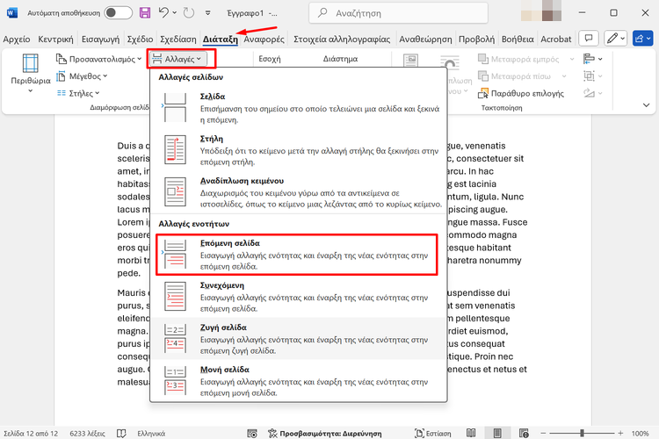This screenshot has width=659, height=439.
Task: Select Ζυγή σελίδα section break
Action: (299, 339)
